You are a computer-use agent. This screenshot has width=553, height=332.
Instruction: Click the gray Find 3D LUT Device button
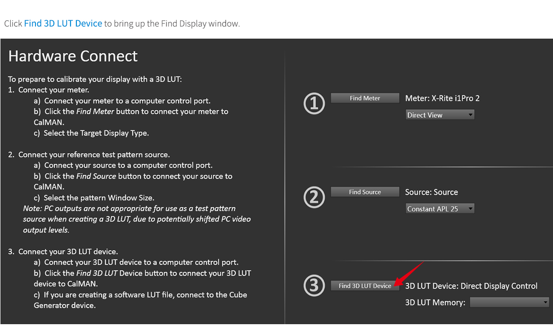click(x=365, y=286)
